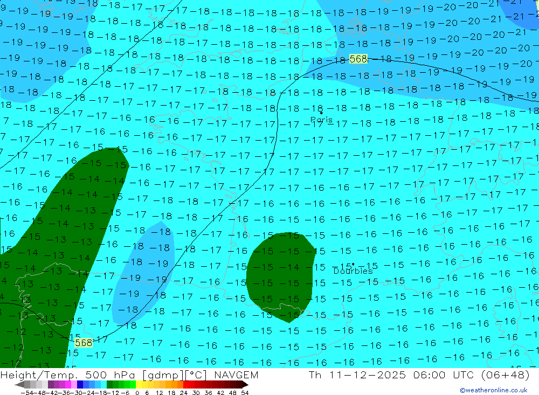Click the Dourbies location label

(x=353, y=271)
